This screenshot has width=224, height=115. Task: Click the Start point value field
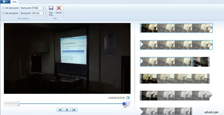point(37,8)
